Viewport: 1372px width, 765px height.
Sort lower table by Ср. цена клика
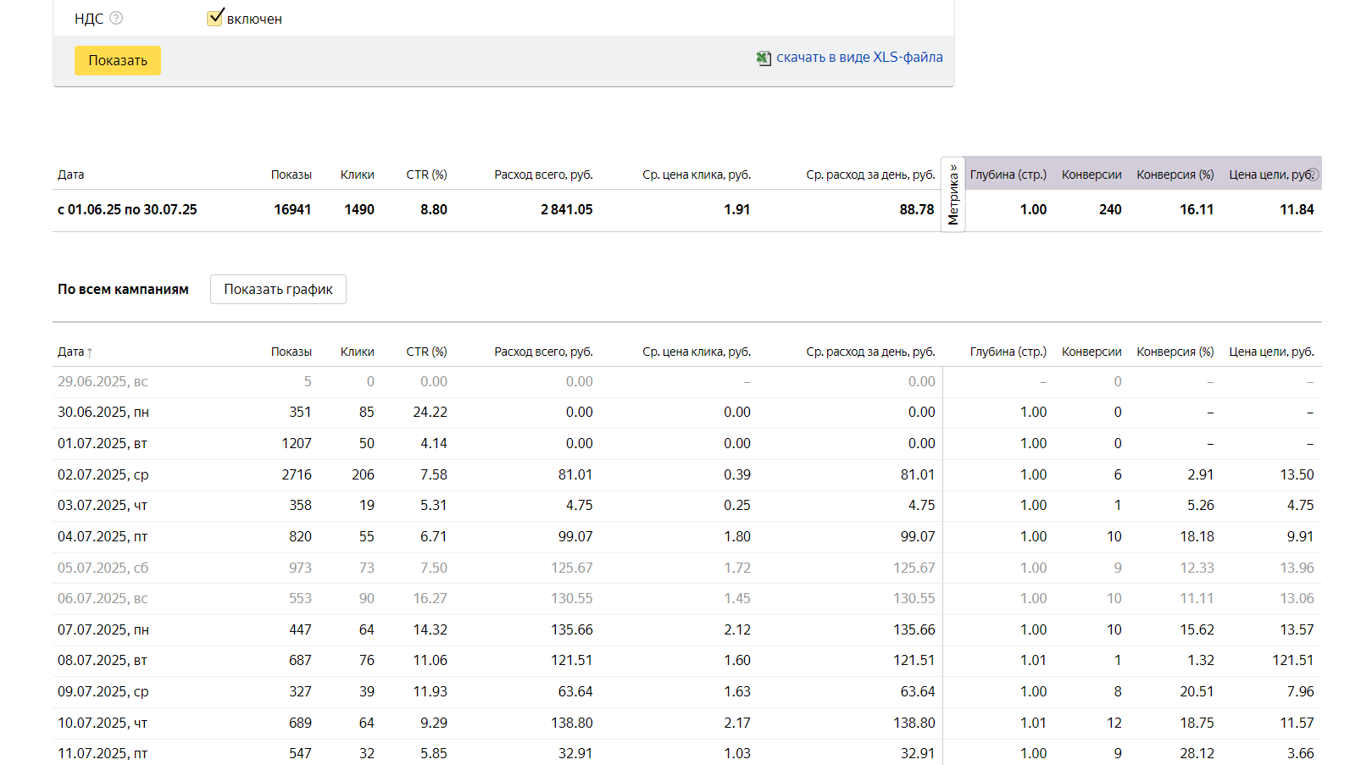tap(696, 352)
